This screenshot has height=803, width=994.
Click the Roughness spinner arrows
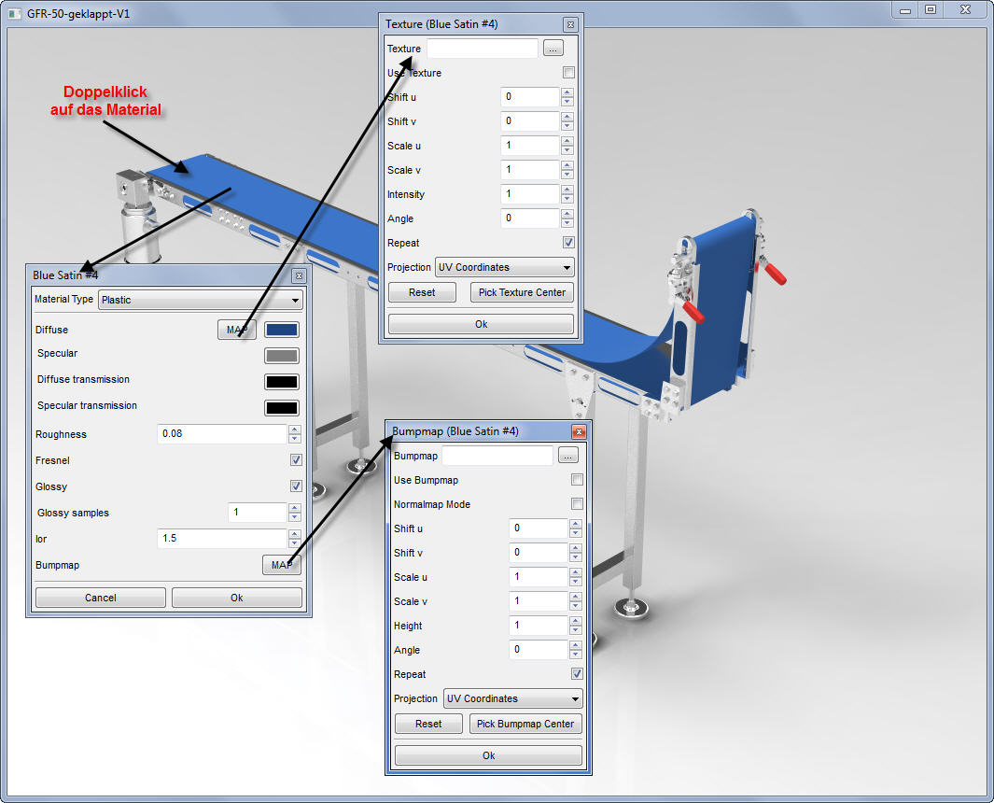(x=294, y=434)
